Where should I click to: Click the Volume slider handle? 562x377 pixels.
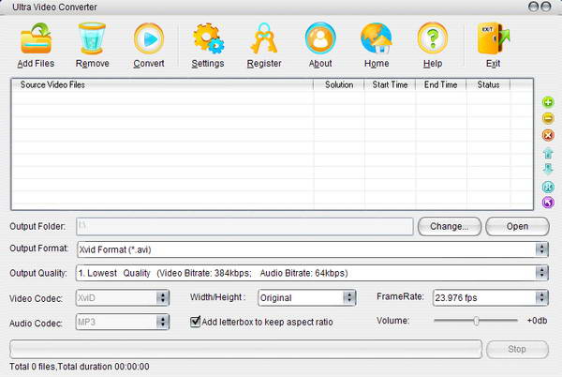pyautogui.click(x=476, y=321)
